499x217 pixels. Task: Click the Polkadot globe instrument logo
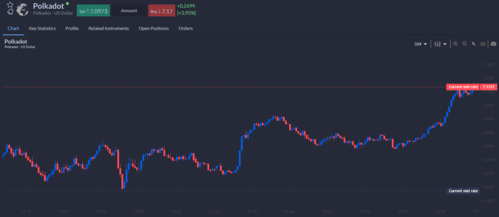(x=22, y=9)
